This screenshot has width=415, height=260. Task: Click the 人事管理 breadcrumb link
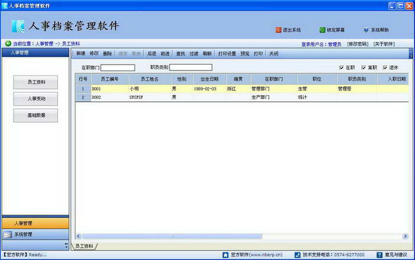44,44
